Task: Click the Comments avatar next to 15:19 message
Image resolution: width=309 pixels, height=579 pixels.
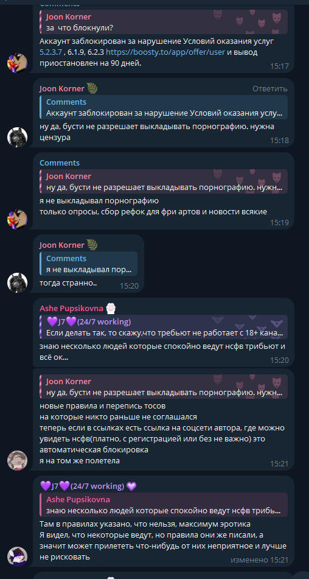Action: click(x=17, y=219)
